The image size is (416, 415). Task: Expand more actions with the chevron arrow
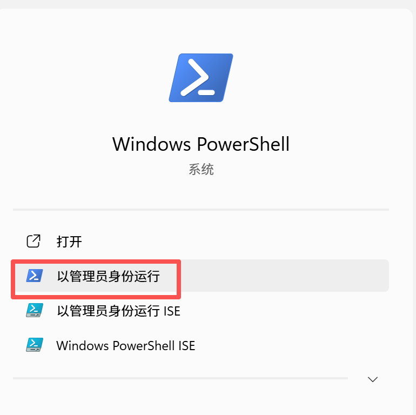tap(373, 379)
